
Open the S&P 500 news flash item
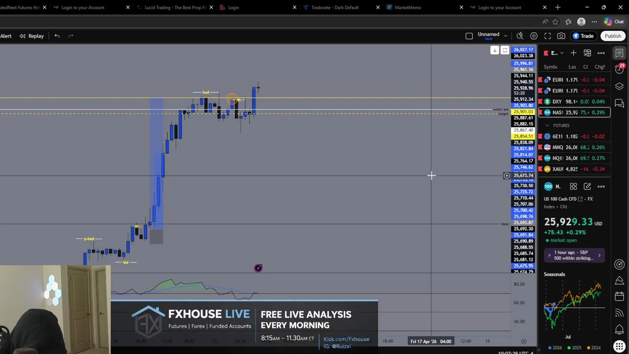coord(574,255)
